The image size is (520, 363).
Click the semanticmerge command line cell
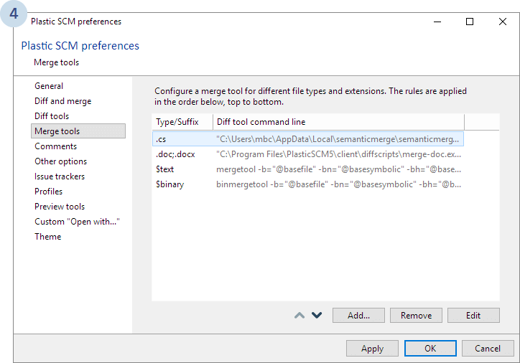pos(338,139)
